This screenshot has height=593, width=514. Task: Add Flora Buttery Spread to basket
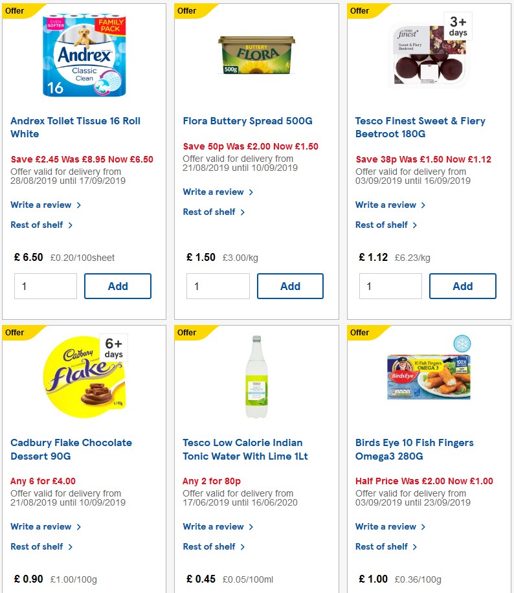[x=290, y=285]
